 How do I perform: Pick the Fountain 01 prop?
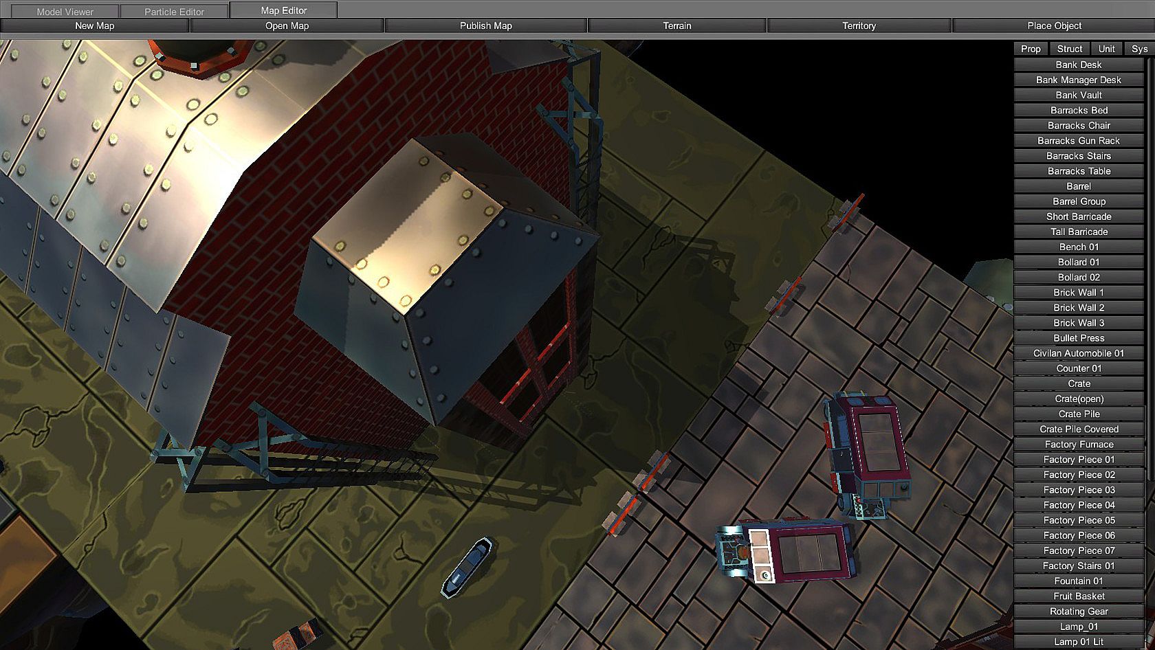coord(1078,581)
